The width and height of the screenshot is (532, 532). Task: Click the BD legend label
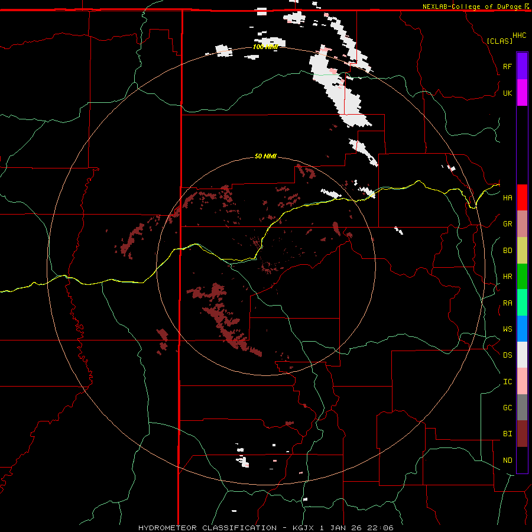pos(507,251)
